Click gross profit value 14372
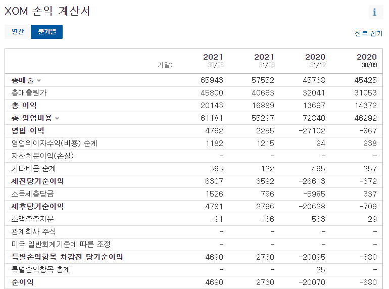 click(x=366, y=106)
